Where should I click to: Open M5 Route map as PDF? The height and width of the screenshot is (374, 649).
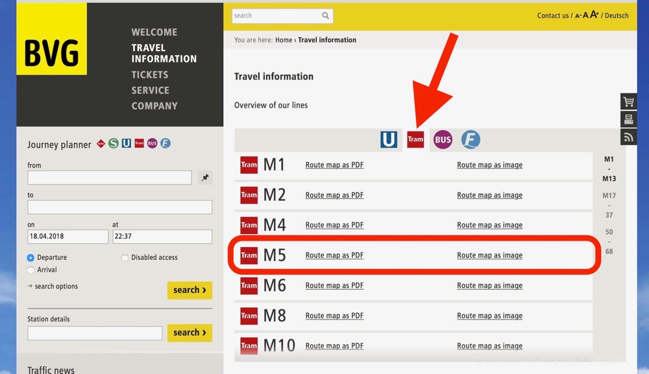[334, 255]
